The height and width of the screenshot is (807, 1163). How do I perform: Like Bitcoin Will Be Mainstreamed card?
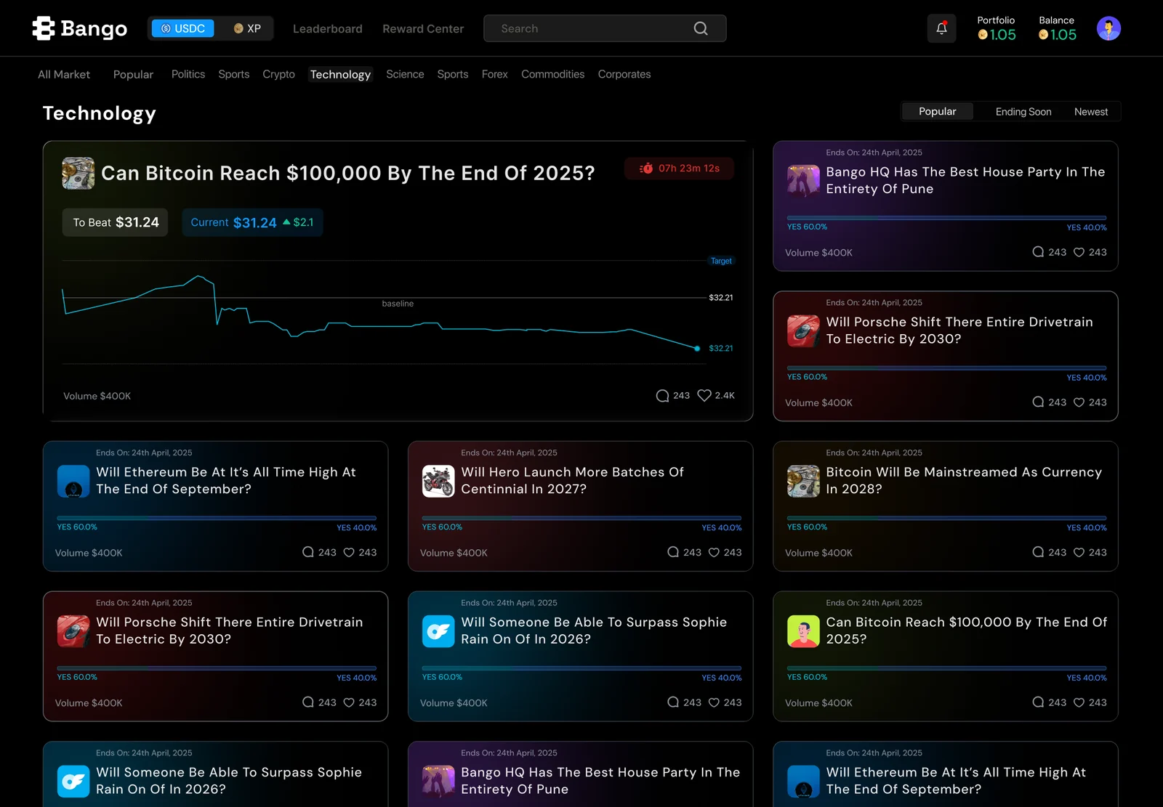(1079, 552)
